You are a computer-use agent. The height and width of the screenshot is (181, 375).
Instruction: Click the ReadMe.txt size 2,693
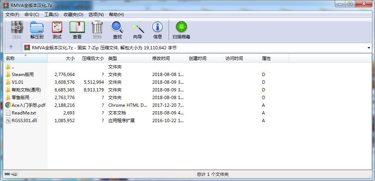[x=68, y=113]
